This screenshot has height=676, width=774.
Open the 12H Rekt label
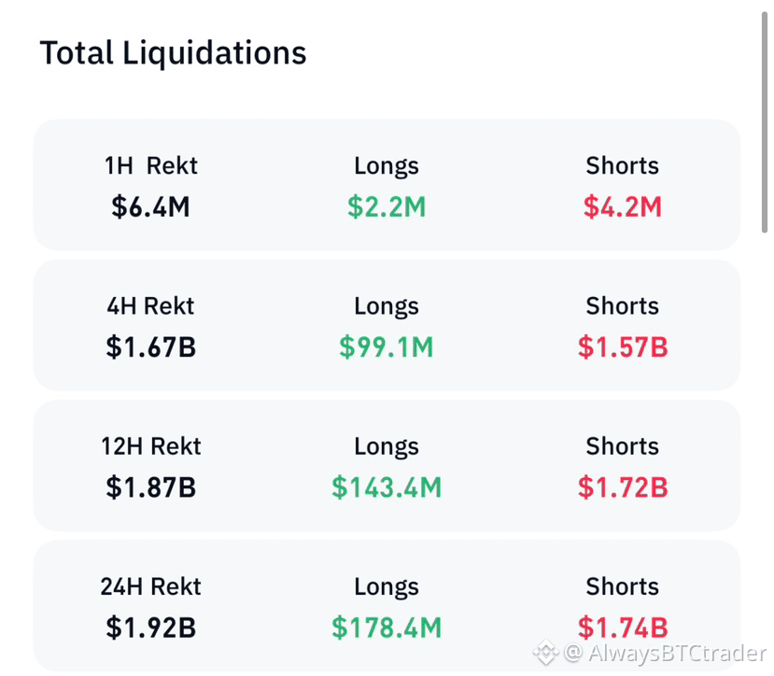click(x=150, y=446)
